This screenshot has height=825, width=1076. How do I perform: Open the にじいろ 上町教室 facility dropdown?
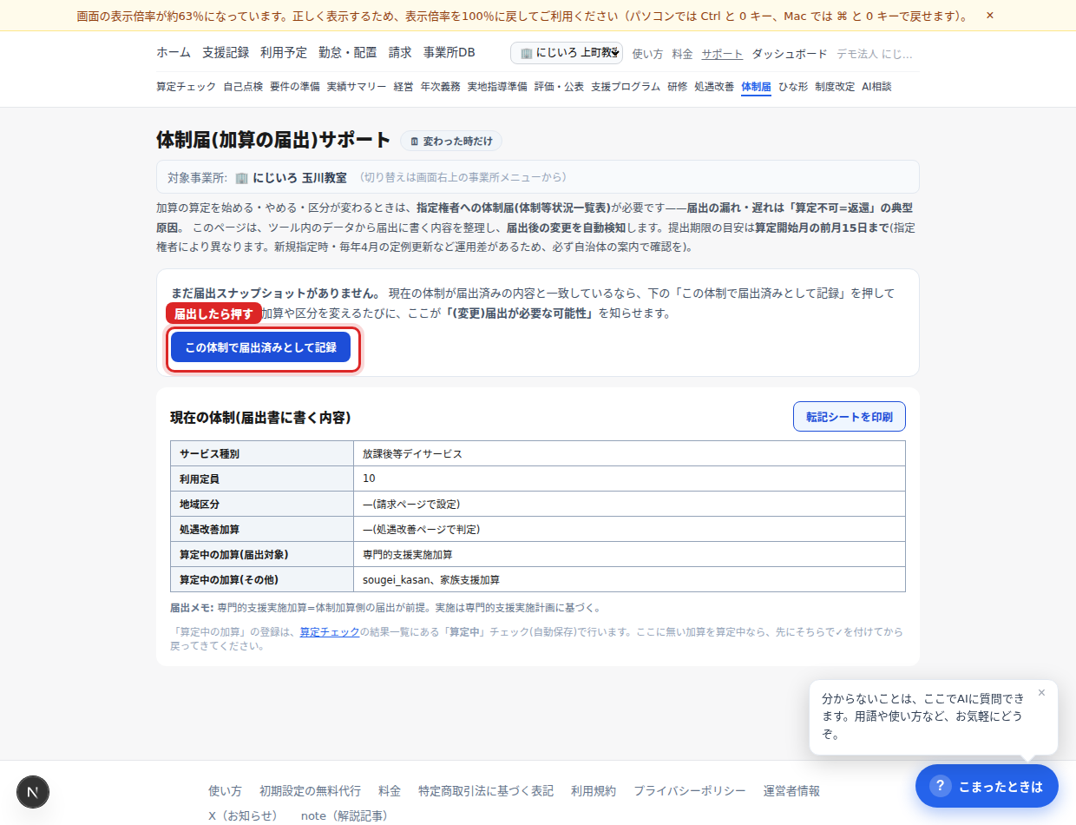click(567, 53)
